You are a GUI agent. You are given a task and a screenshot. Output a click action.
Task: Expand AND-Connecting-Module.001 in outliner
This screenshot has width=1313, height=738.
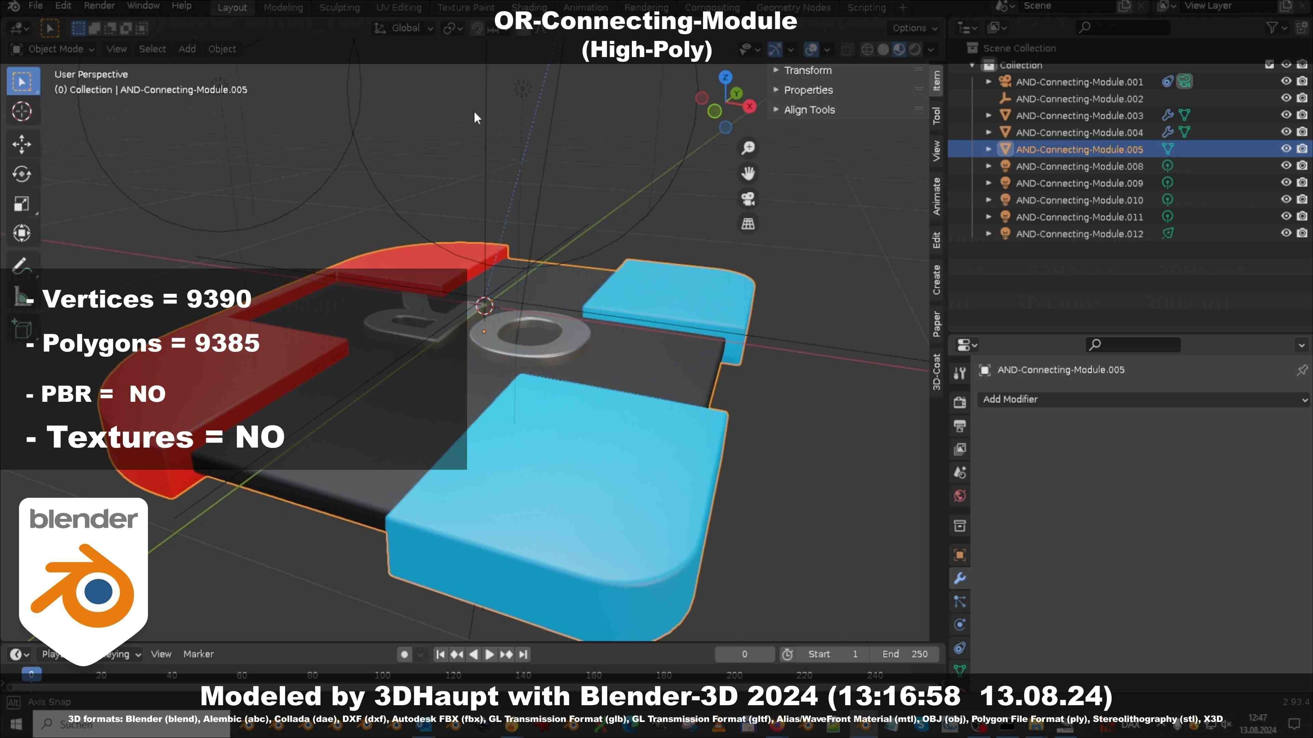point(988,82)
